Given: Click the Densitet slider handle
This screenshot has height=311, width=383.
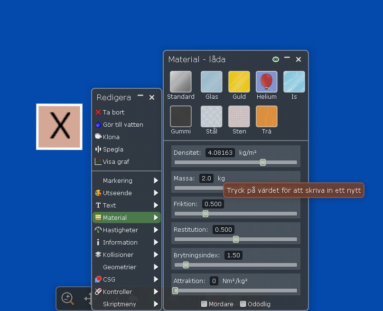Looking at the screenshot, I should click(x=263, y=162).
